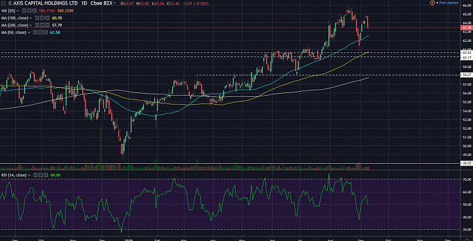Click the current price label 63.46

[466, 28]
